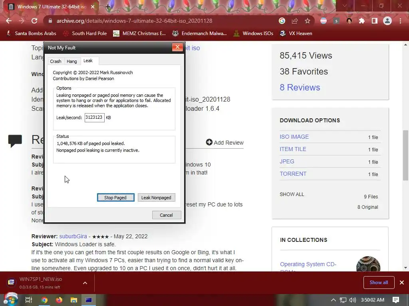
Task: Click the Leak Nonpaged button
Action: [156, 198]
